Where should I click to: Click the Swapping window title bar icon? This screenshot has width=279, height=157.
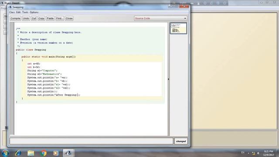click(x=10, y=7)
